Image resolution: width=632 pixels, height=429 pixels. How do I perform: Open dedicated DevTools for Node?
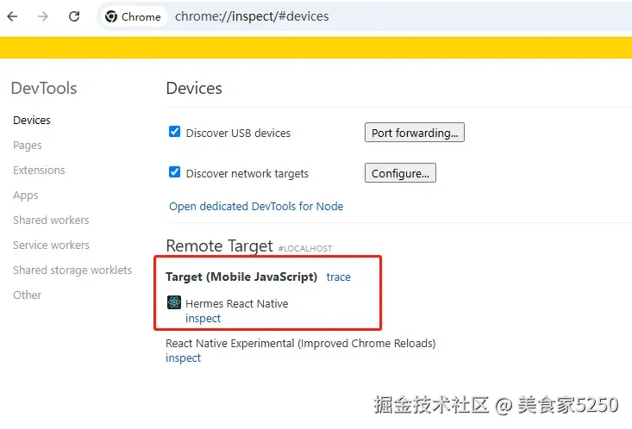256,206
